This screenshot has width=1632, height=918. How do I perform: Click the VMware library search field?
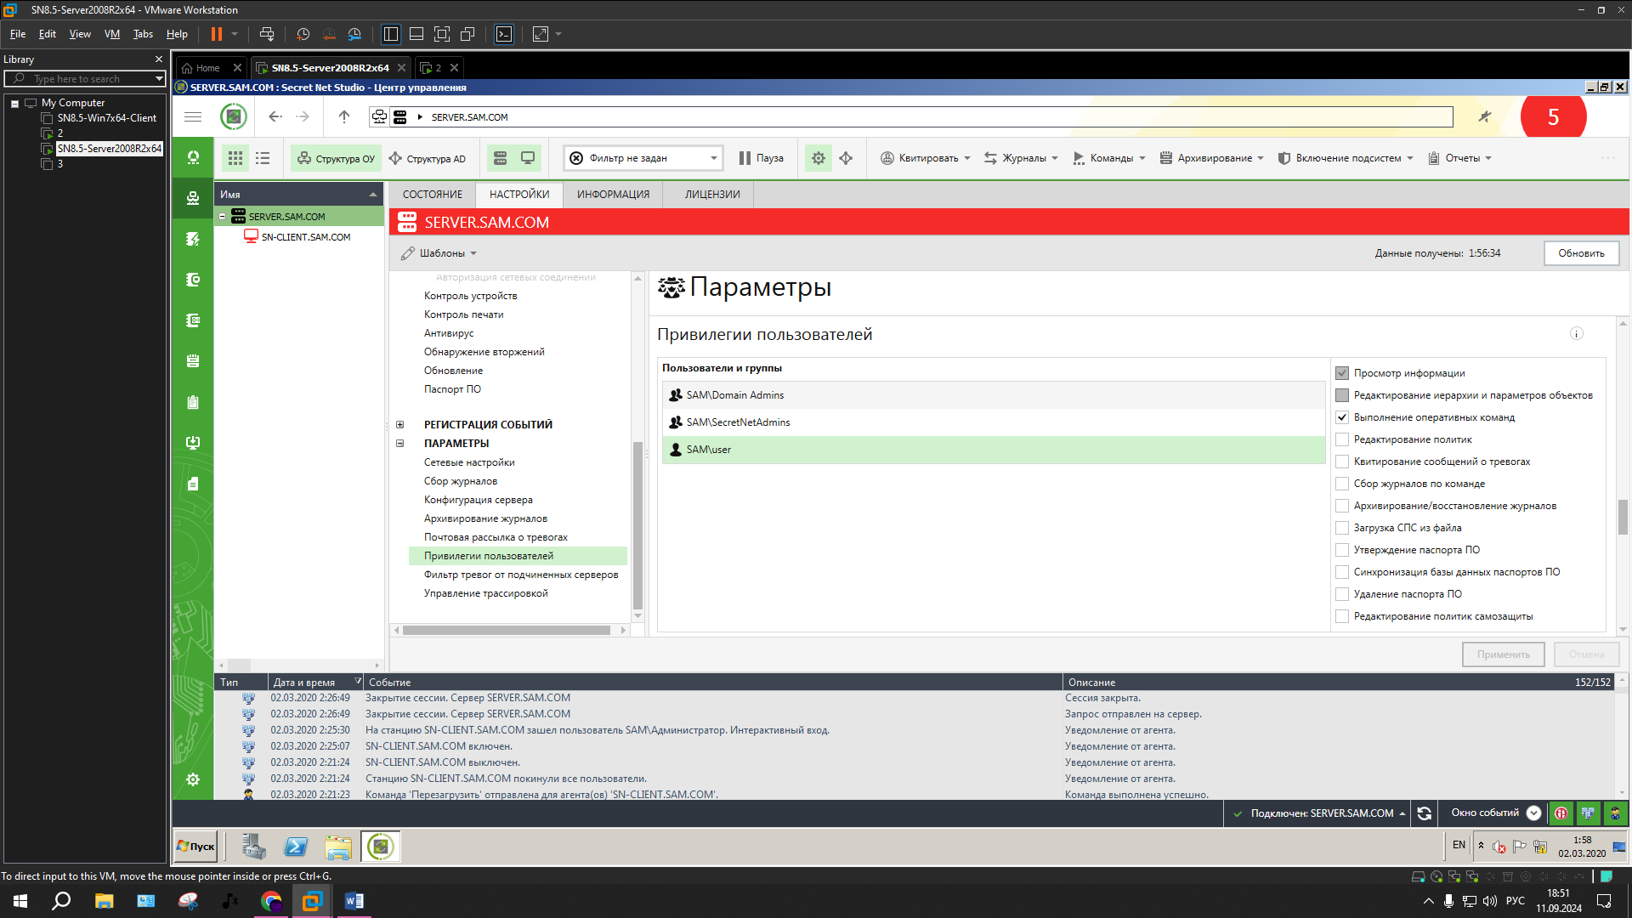coord(85,79)
